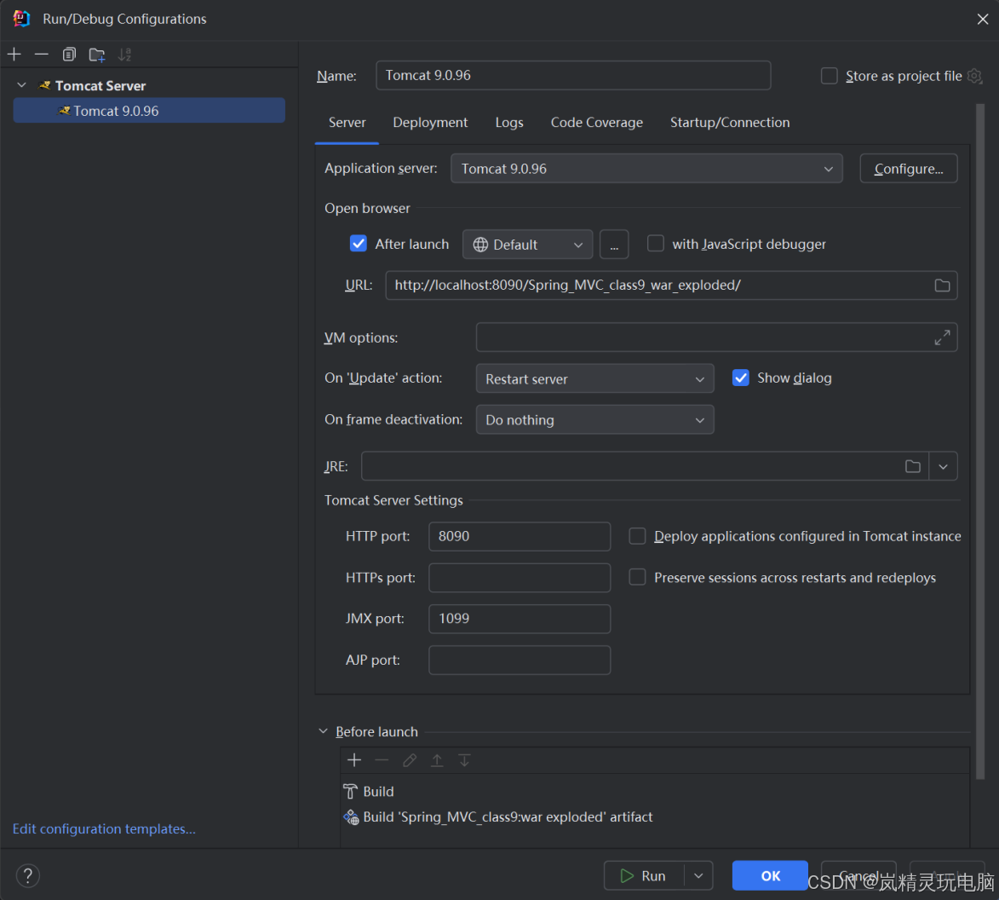Open Run button dropdown arrow
Image resolution: width=999 pixels, height=900 pixels.
click(698, 876)
